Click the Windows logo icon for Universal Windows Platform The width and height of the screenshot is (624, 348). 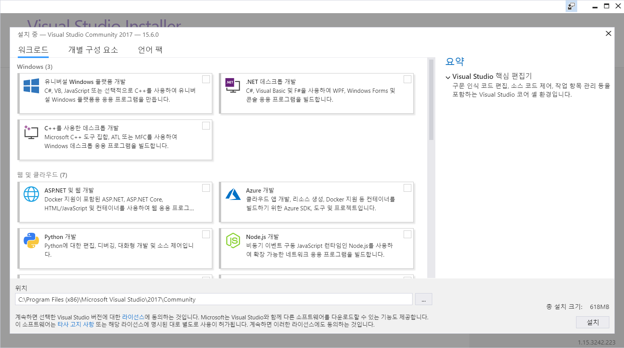[31, 86]
